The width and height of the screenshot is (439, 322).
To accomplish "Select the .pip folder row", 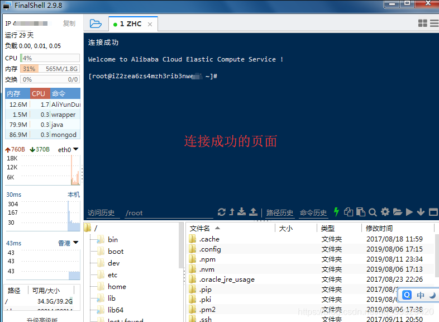I will (x=311, y=290).
